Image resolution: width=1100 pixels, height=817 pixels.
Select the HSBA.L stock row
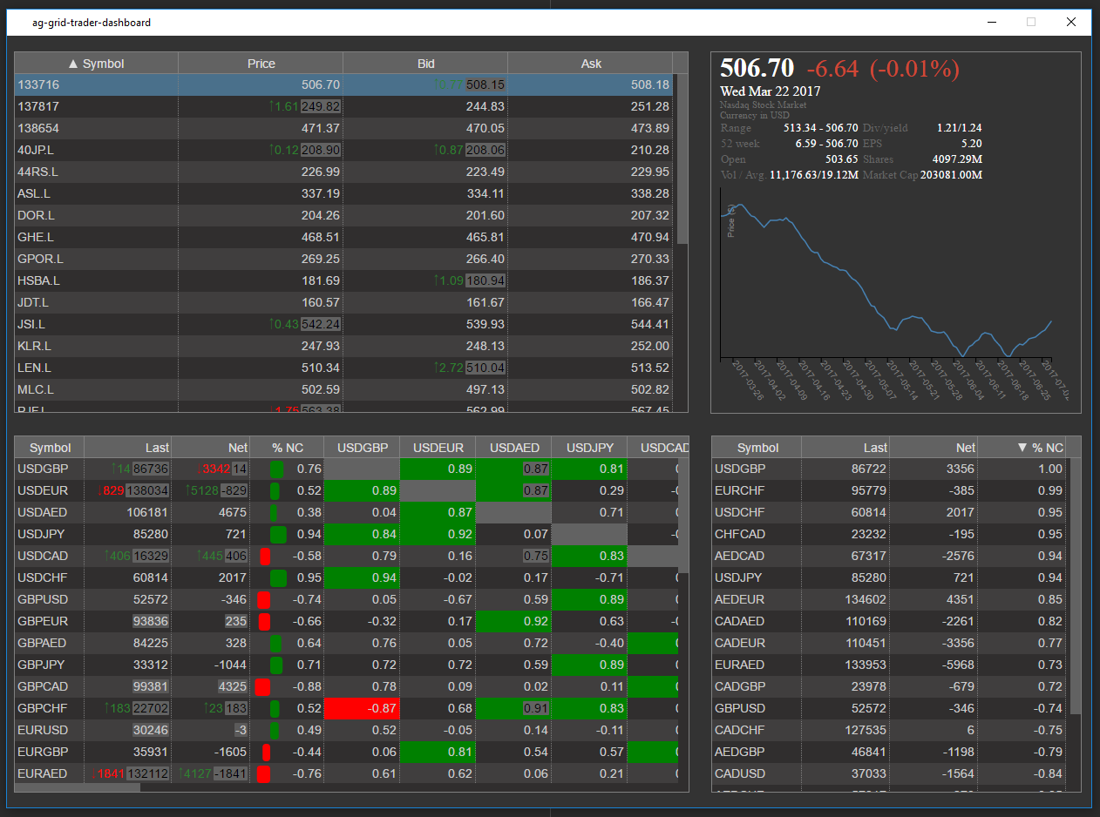[x=343, y=280]
